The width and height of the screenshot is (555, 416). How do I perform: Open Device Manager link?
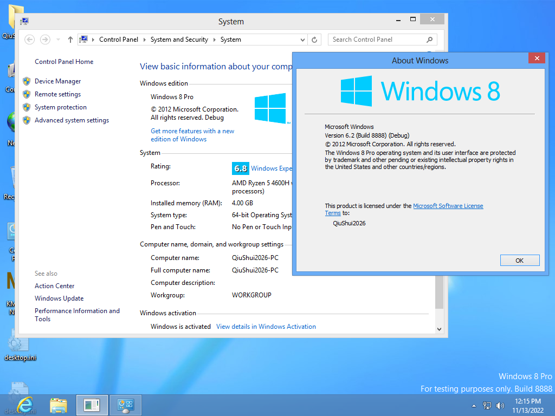[x=57, y=81]
